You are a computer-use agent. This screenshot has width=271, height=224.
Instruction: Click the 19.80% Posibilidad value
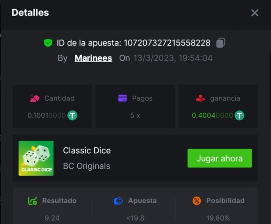218,218
